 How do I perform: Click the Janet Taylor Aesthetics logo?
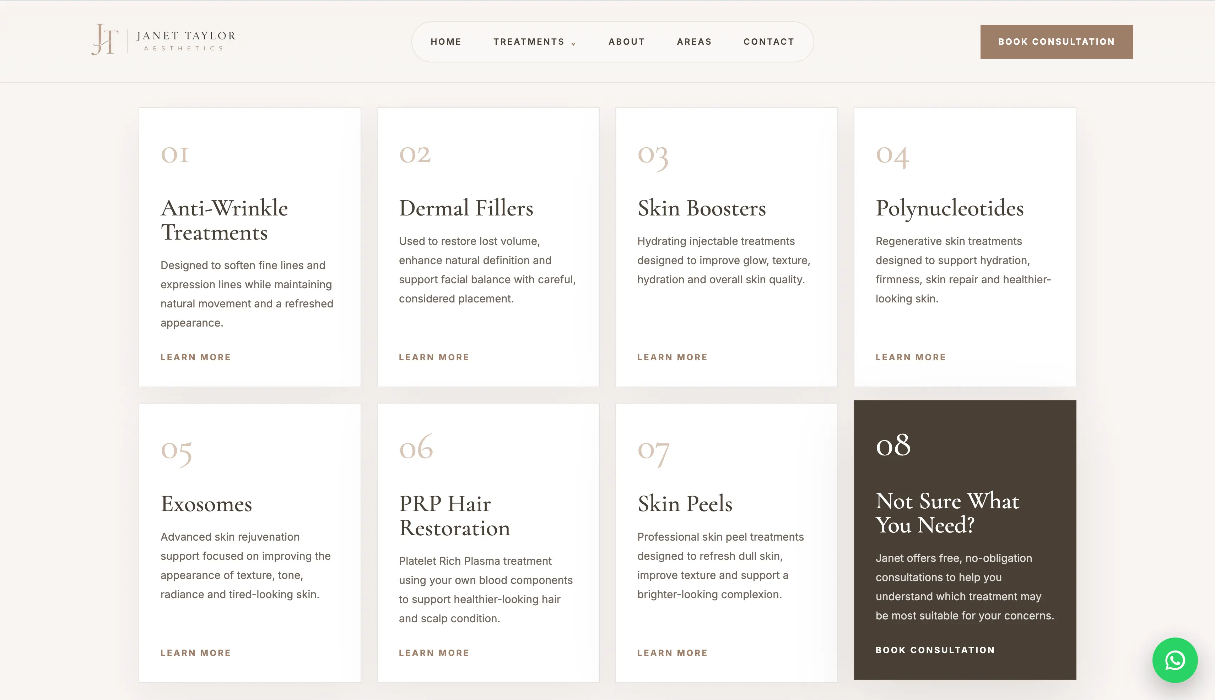(x=164, y=40)
